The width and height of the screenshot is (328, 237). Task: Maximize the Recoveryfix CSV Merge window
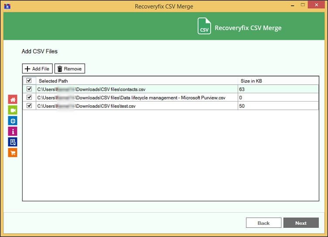(x=303, y=5)
